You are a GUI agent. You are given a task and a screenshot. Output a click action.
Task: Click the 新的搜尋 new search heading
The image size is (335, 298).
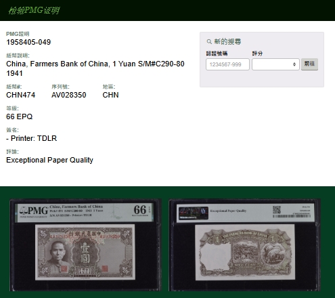(x=227, y=41)
